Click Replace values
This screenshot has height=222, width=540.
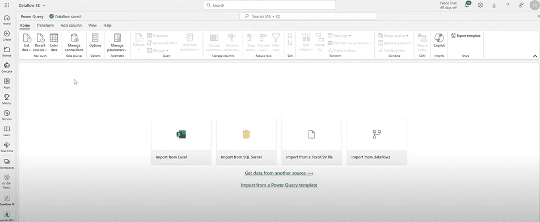[341, 51]
